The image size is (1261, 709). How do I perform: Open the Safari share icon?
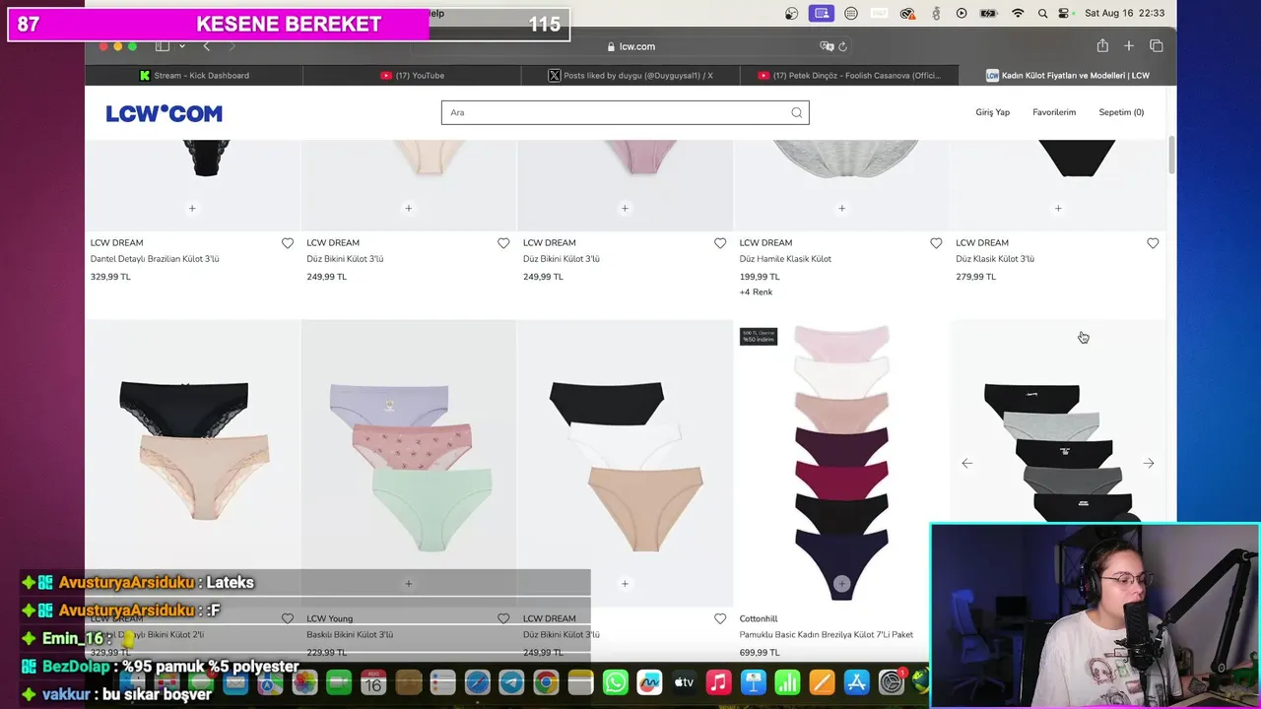click(1102, 46)
